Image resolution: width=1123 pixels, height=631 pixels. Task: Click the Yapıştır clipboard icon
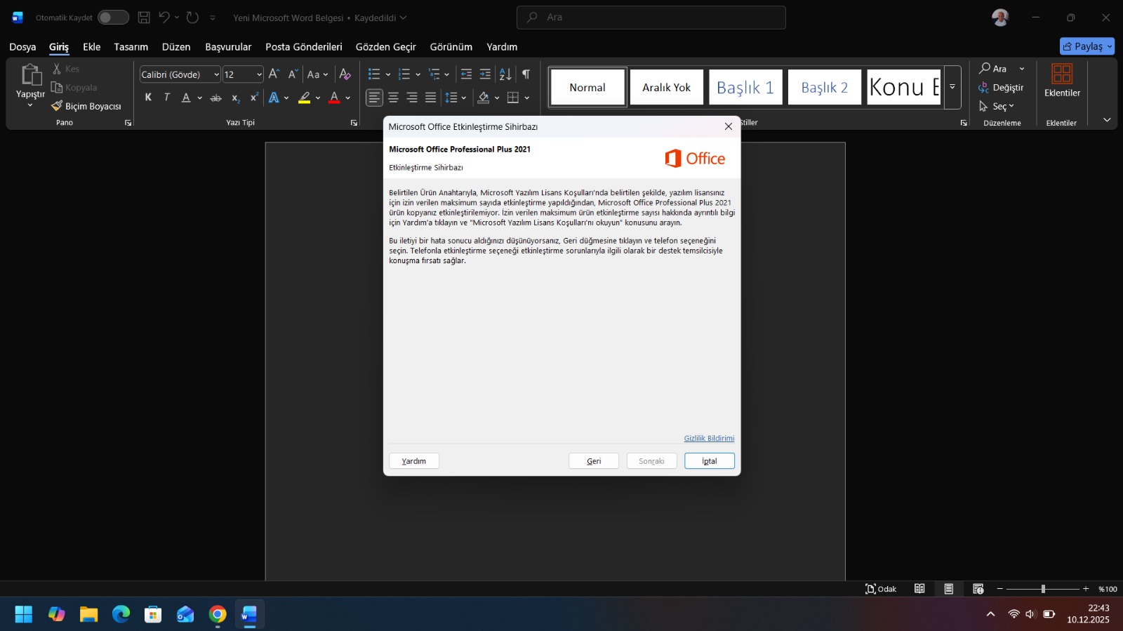click(x=31, y=74)
